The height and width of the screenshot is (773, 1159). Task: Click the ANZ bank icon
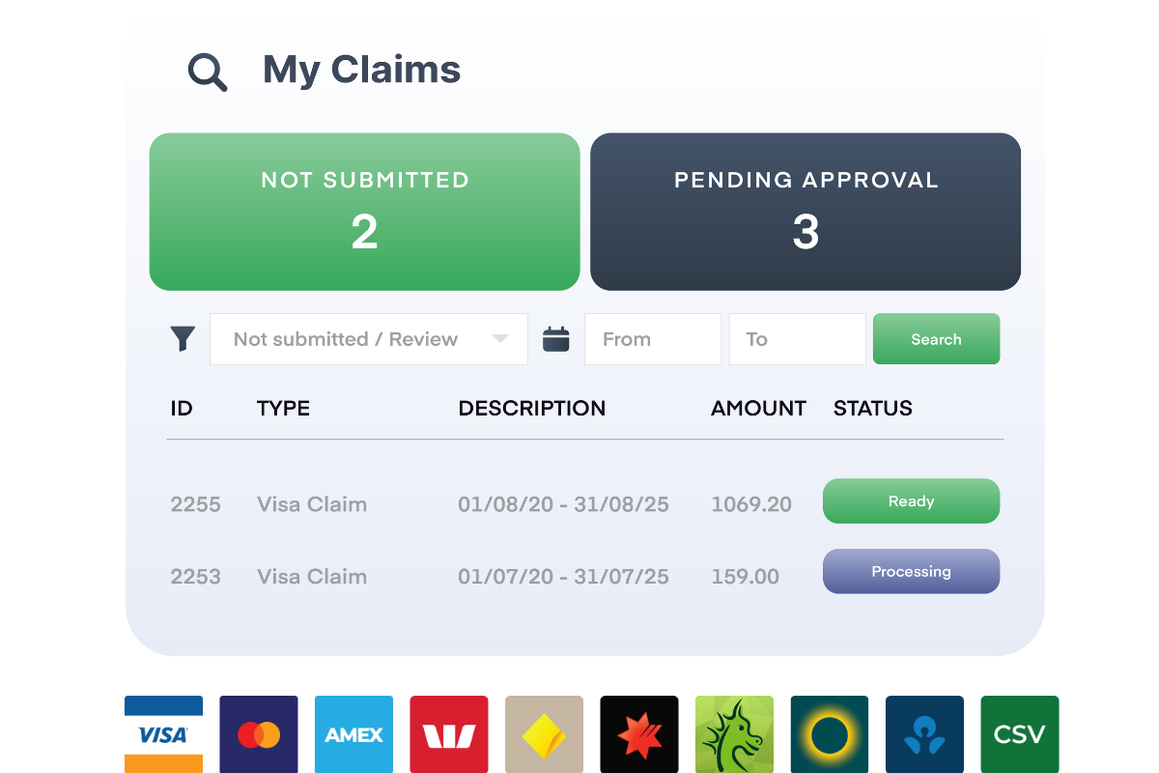pos(924,734)
